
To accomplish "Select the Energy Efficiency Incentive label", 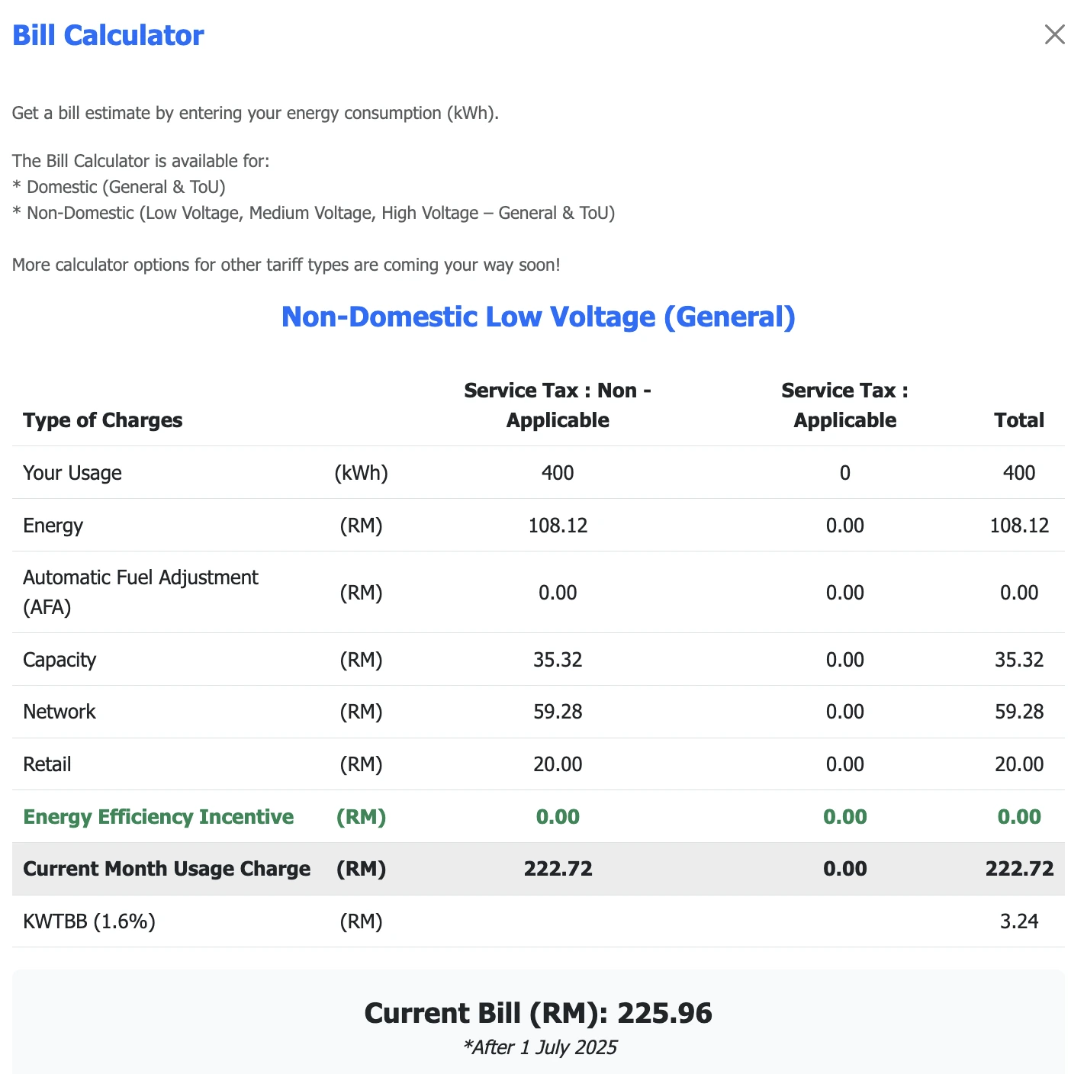I will click(x=159, y=817).
